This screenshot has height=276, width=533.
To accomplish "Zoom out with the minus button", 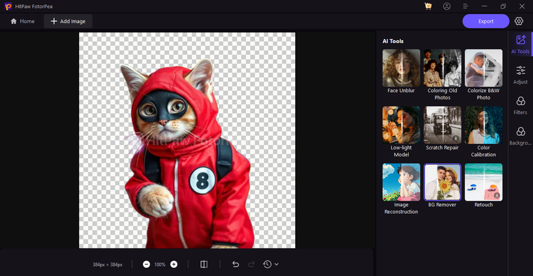I will tap(147, 264).
